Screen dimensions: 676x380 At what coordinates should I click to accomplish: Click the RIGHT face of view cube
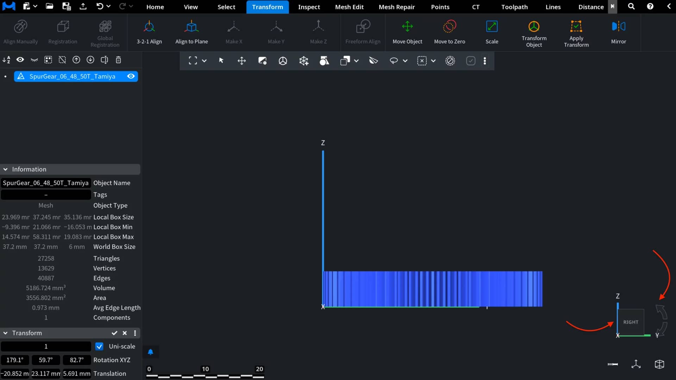[x=631, y=322]
